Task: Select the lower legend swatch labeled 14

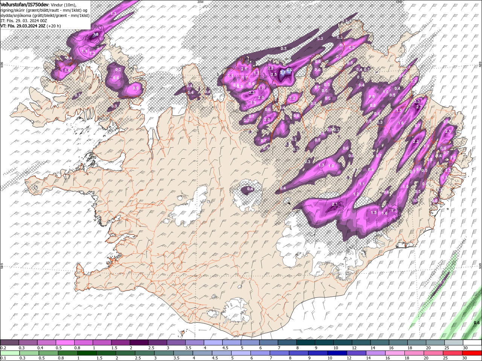Action: pos(375,353)
